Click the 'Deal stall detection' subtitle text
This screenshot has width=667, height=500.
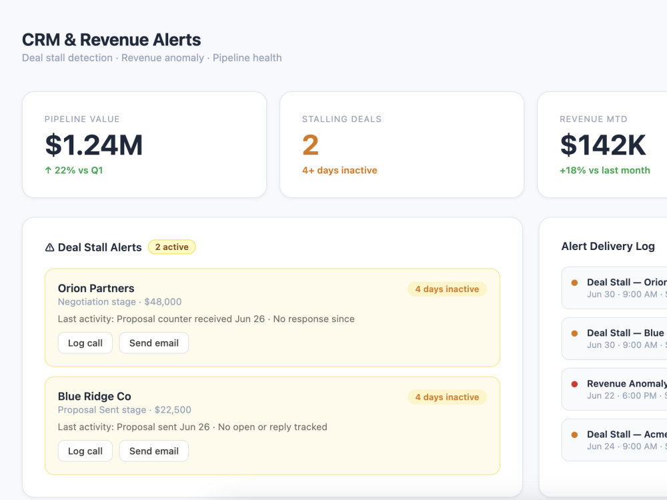67,58
